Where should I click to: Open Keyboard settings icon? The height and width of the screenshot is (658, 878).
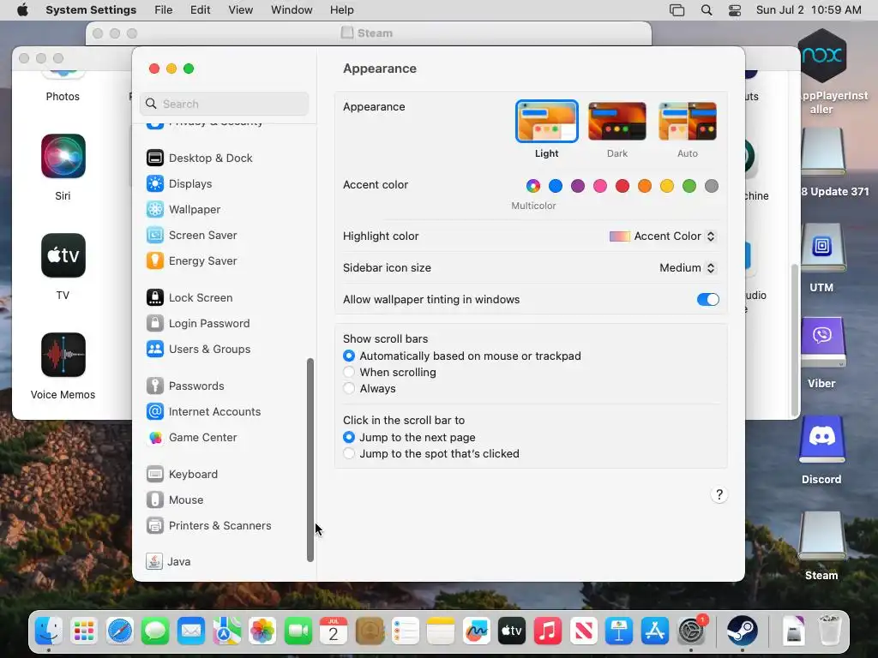click(x=155, y=475)
